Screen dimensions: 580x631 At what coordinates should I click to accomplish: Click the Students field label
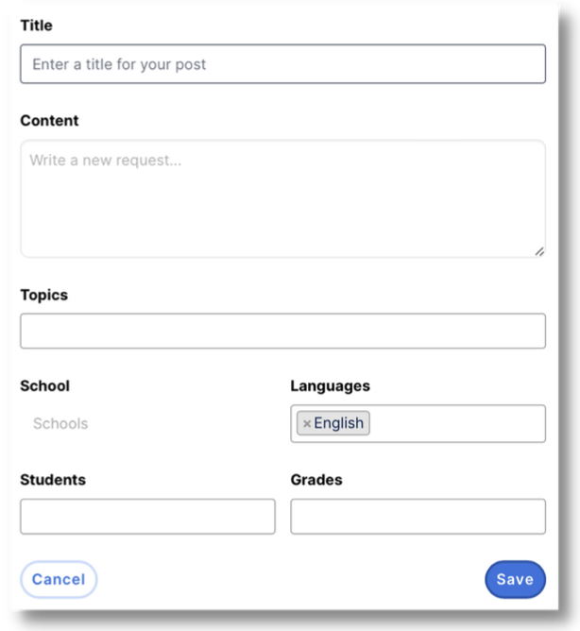(x=53, y=479)
